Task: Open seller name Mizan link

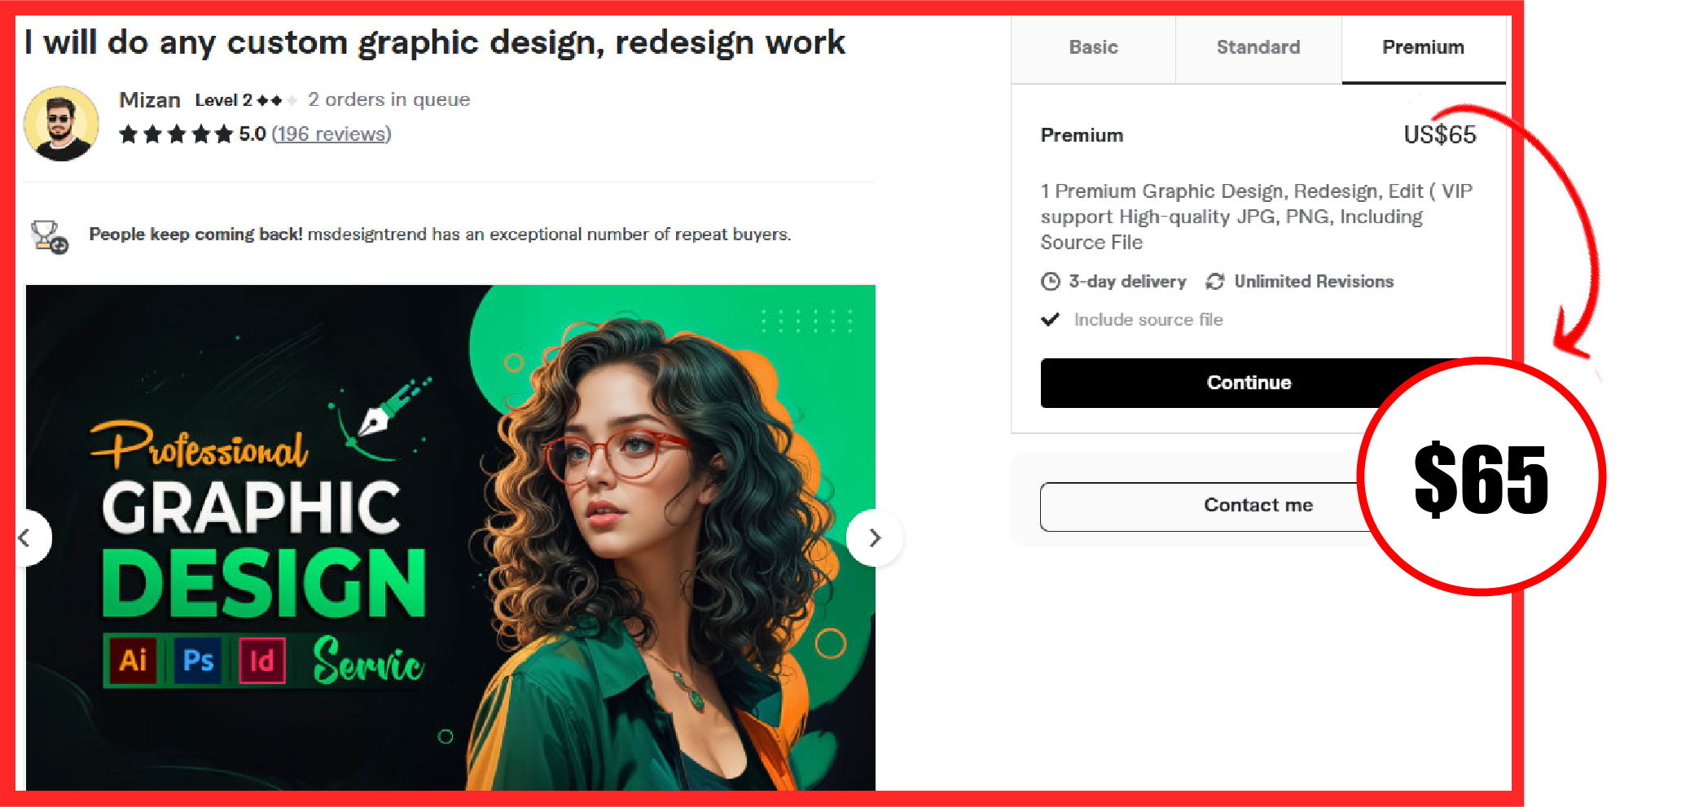Action: click(x=150, y=100)
